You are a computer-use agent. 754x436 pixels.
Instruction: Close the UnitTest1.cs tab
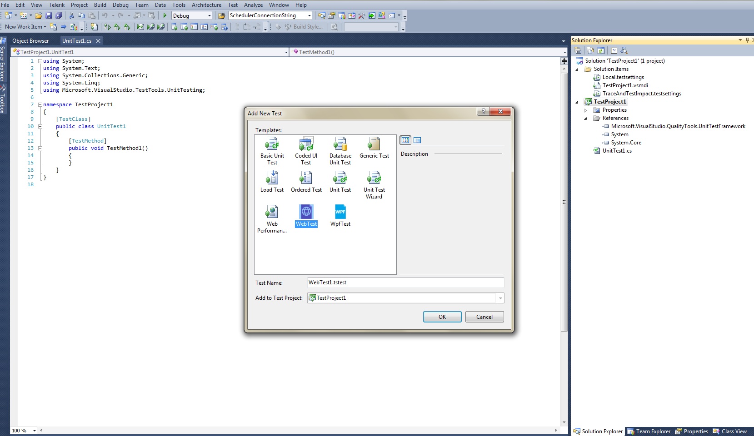[98, 41]
